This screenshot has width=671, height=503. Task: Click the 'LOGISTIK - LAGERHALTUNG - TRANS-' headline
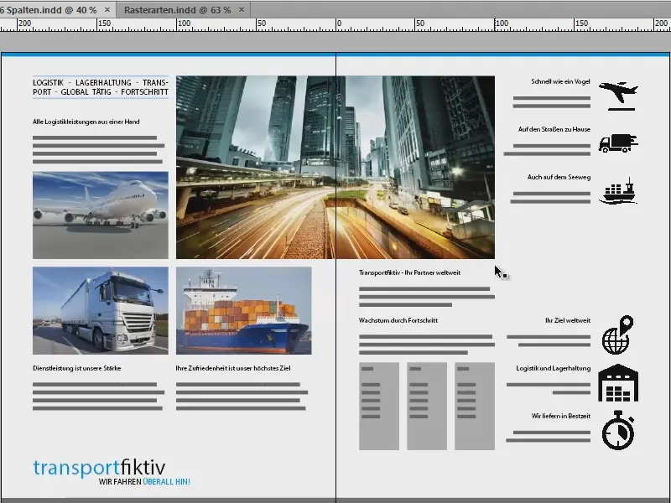[x=101, y=82]
